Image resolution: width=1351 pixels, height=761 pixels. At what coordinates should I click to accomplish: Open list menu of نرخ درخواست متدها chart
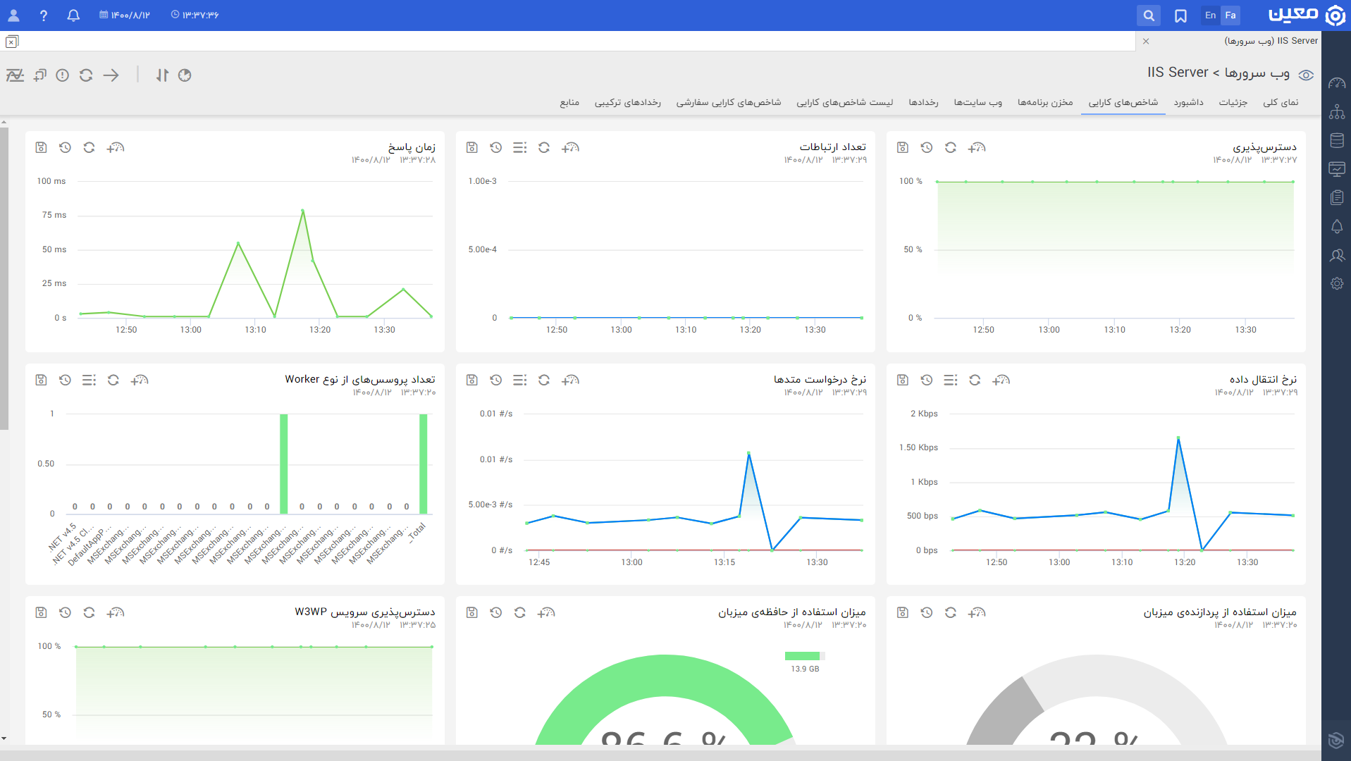coord(520,380)
